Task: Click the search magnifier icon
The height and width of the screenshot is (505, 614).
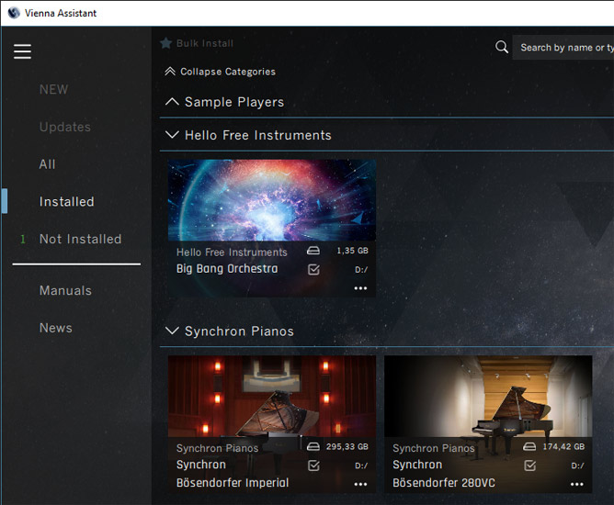Action: tap(502, 48)
